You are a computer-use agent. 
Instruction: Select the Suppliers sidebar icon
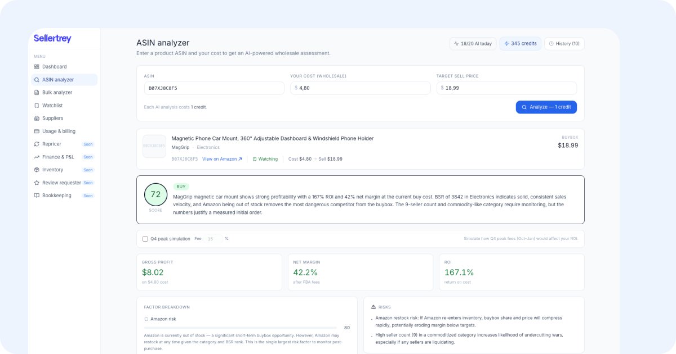37,119
